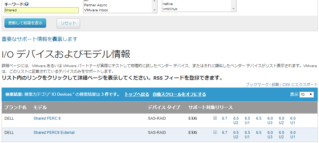
Task: Select vmklinux in the driver type list
Action: tap(170, 9)
